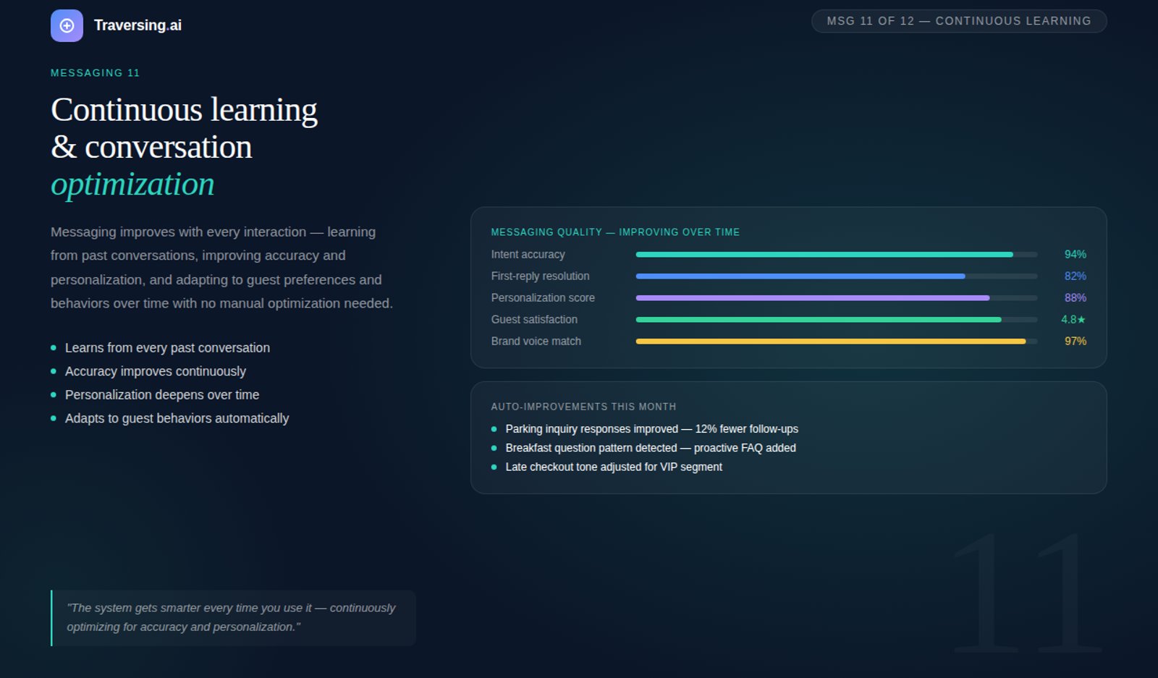Click the Traversing.ai logo icon
The width and height of the screenshot is (1158, 678).
pos(67,26)
